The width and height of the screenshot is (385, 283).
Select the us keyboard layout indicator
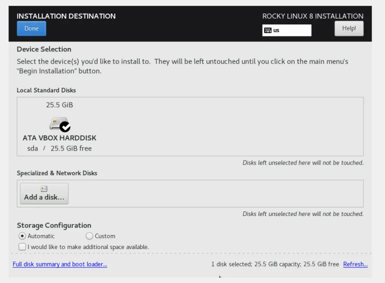[287, 30]
